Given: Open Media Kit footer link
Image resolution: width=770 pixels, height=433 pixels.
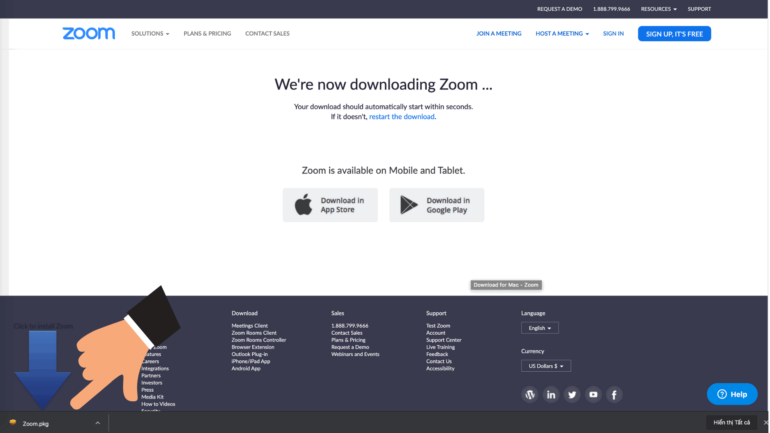Looking at the screenshot, I should coord(152,397).
